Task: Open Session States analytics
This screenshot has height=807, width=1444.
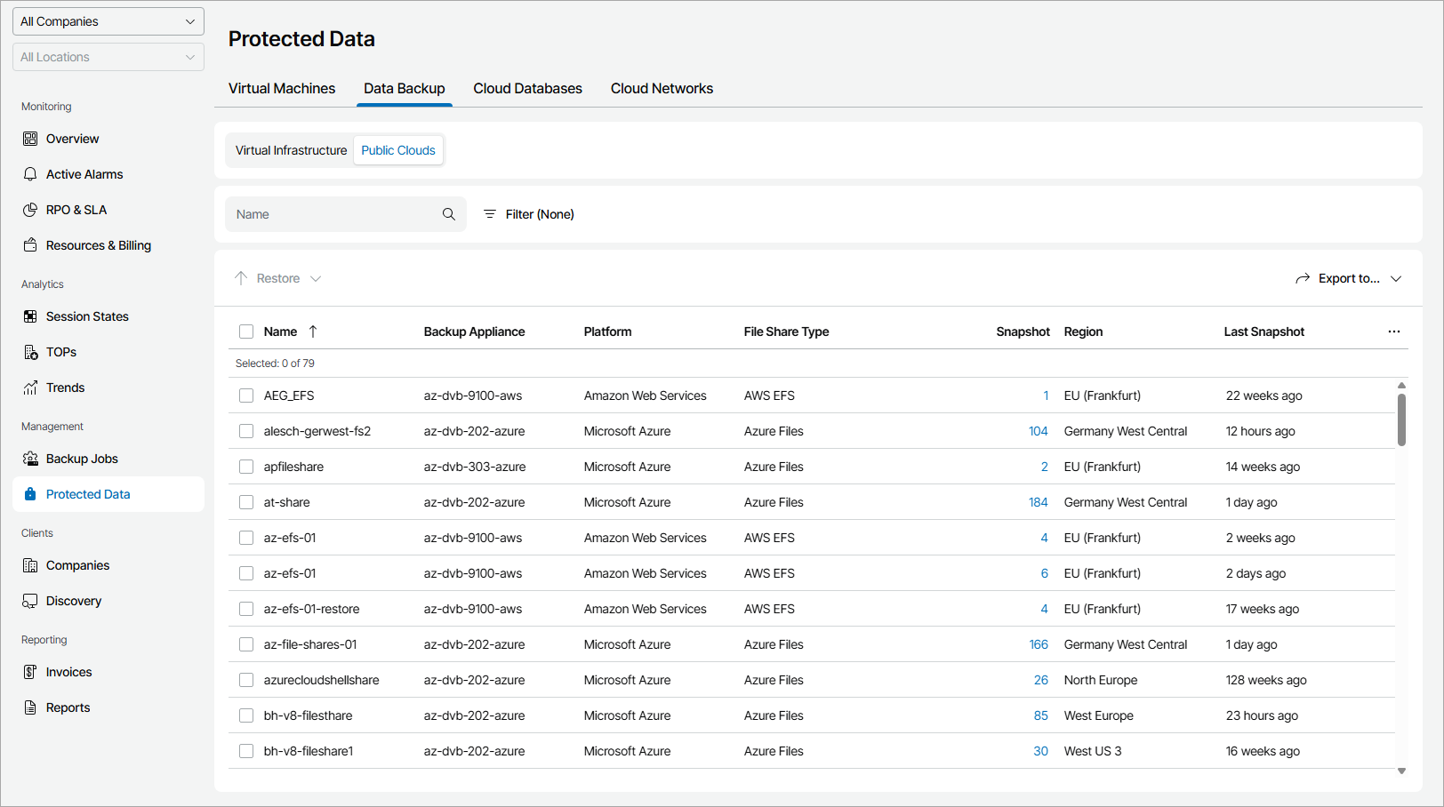Action: 86,316
